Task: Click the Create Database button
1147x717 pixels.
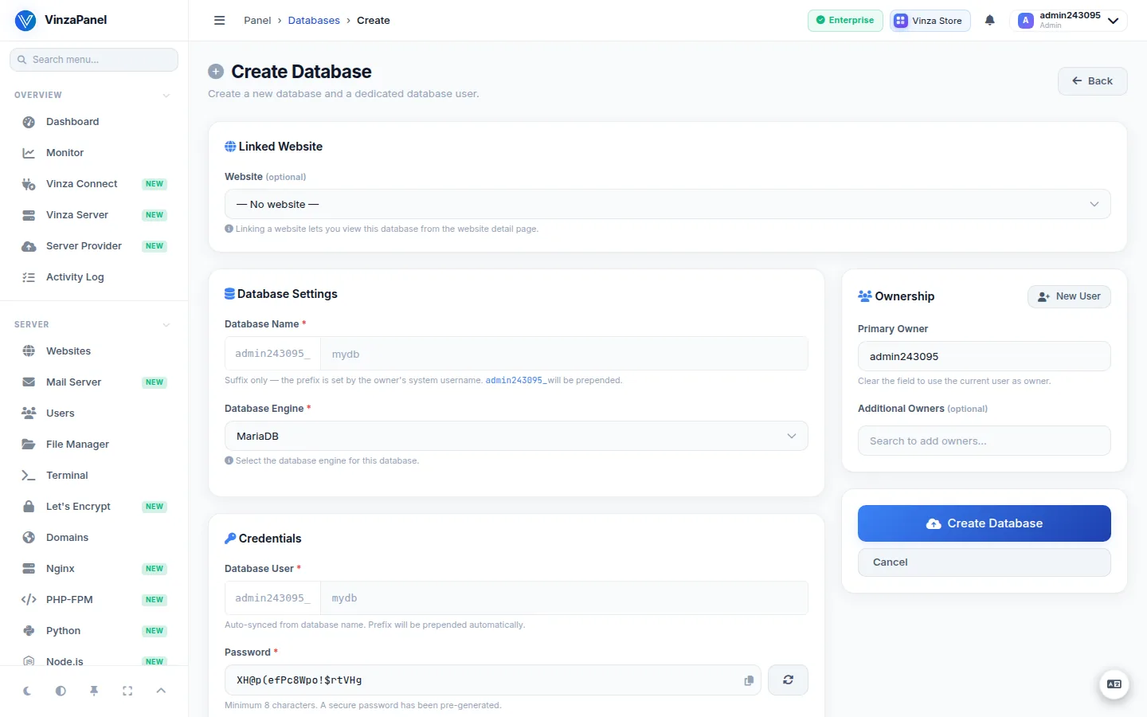Action: click(x=985, y=523)
